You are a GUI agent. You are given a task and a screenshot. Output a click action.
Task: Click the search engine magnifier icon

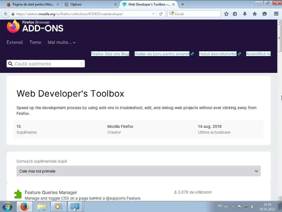172,14
